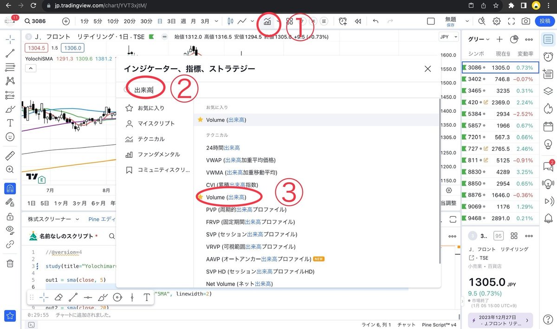
Task: Select the お気に入り category
Action: (155, 108)
